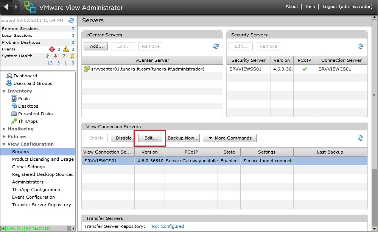Open Pools from inventory tree
Image resolution: width=378 pixels, height=232 pixels.
point(23,99)
